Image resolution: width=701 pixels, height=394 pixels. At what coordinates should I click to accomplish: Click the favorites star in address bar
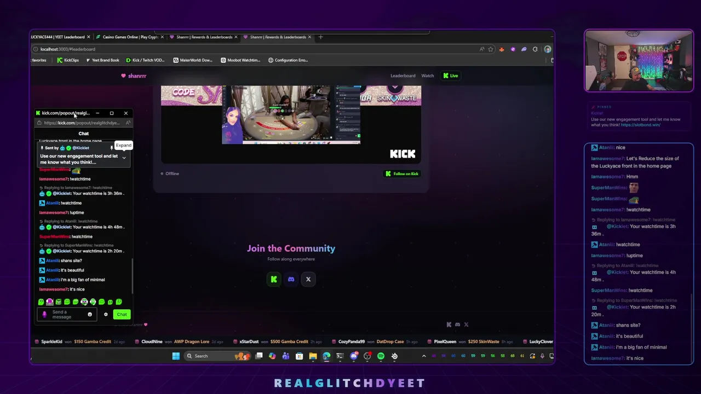coord(491,49)
